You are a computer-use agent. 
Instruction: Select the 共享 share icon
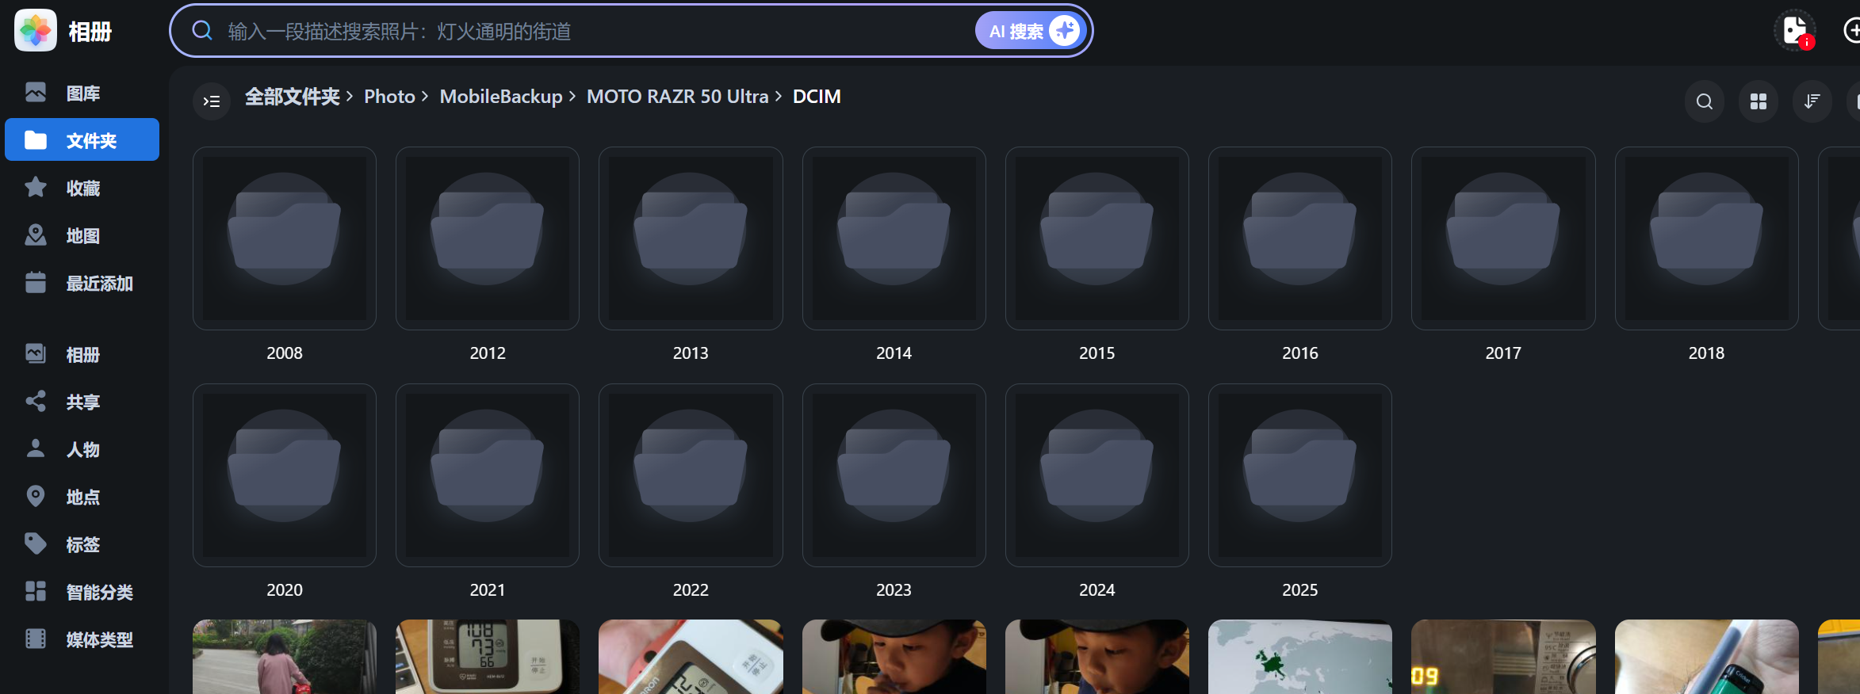pyautogui.click(x=36, y=402)
